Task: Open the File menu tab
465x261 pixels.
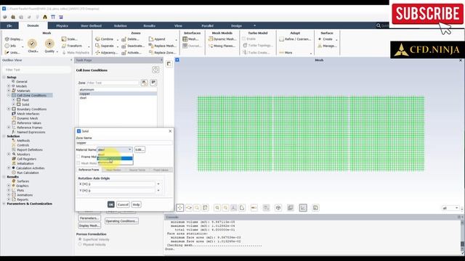Action: tap(9, 26)
